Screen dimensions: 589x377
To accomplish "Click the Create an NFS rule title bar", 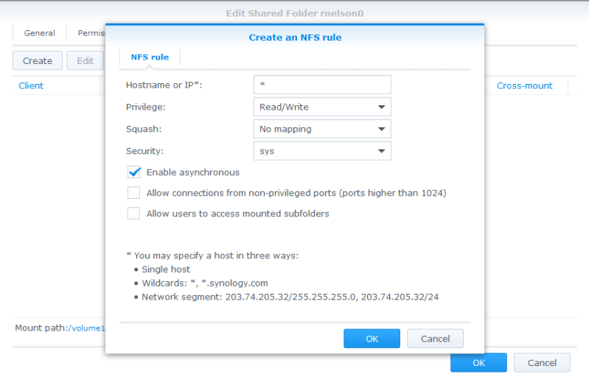I will [295, 37].
